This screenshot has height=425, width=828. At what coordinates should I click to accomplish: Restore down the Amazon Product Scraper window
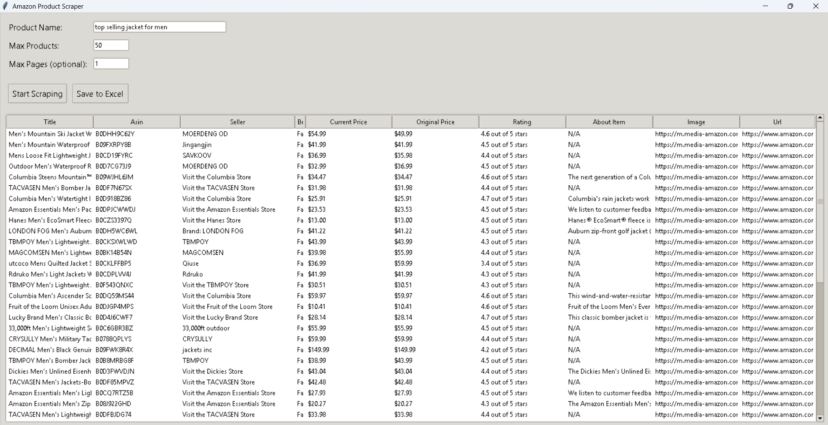click(790, 6)
